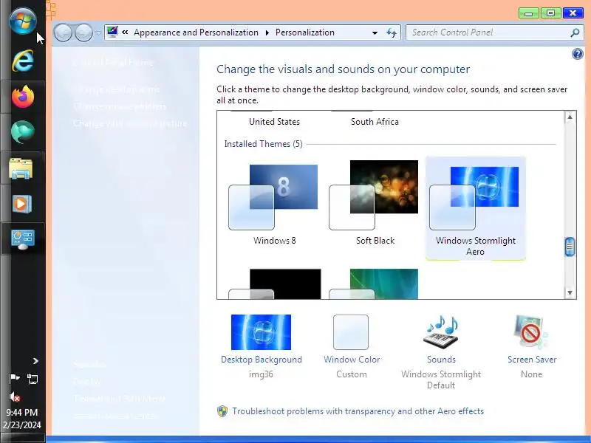Open Sounds settings keyboard icon
The width and height of the screenshot is (591, 443).
coord(441,332)
